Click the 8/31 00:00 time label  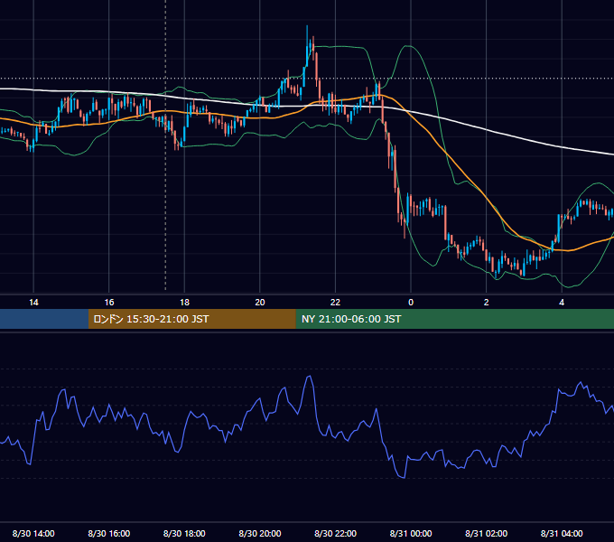[x=411, y=533]
